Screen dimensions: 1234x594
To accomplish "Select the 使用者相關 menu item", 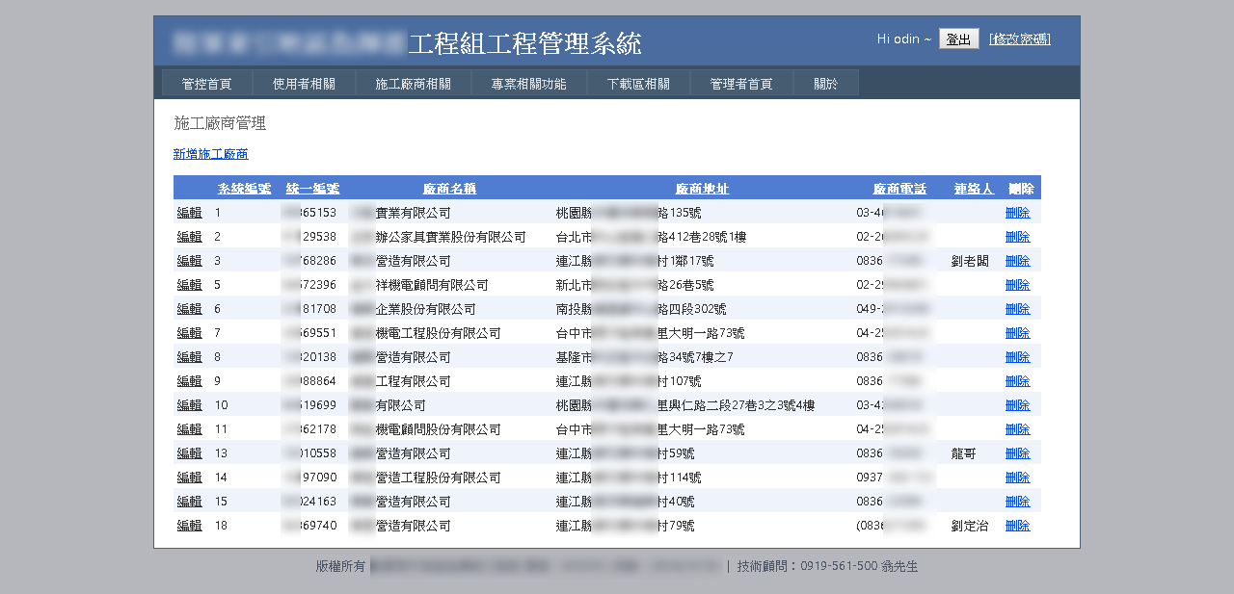I will pos(304,84).
